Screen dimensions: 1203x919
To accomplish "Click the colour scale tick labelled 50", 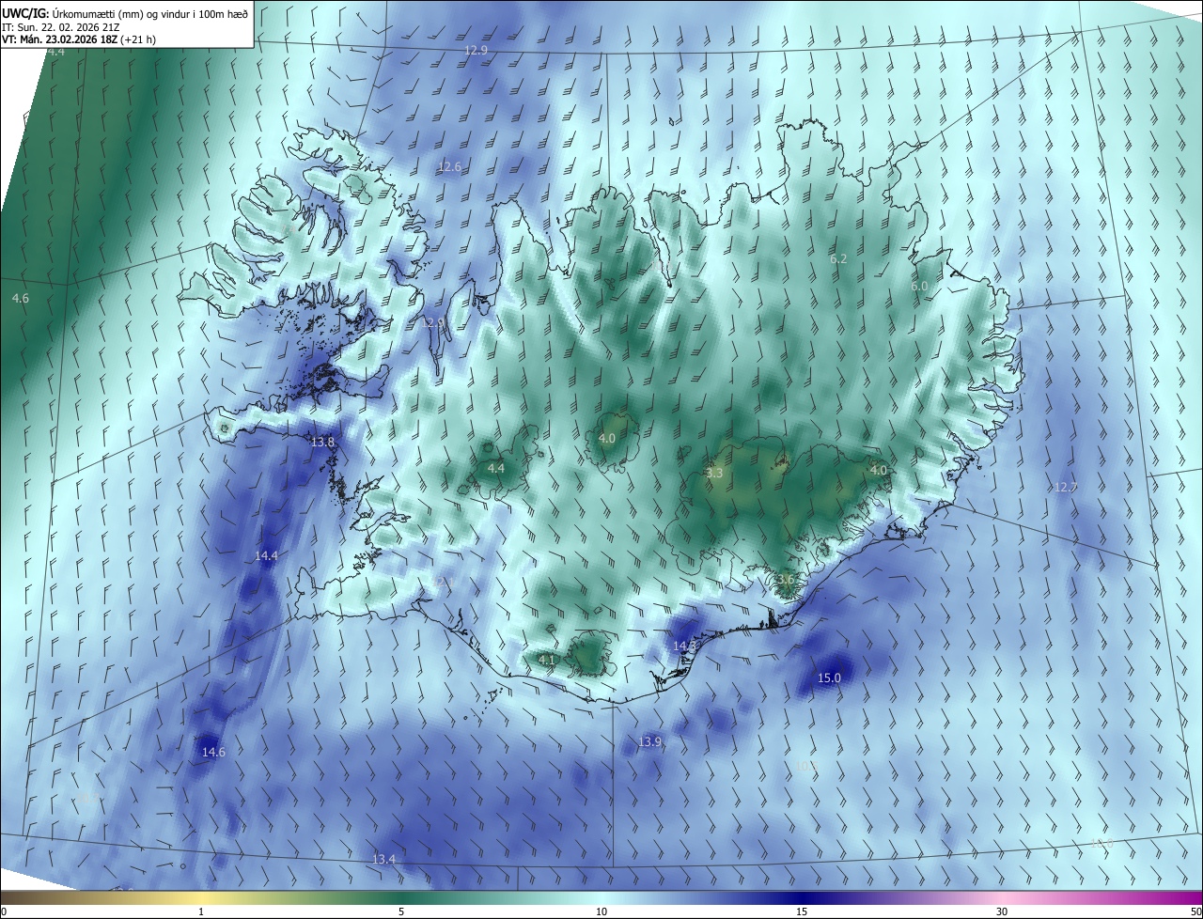I will pyautogui.click(x=1195, y=911).
